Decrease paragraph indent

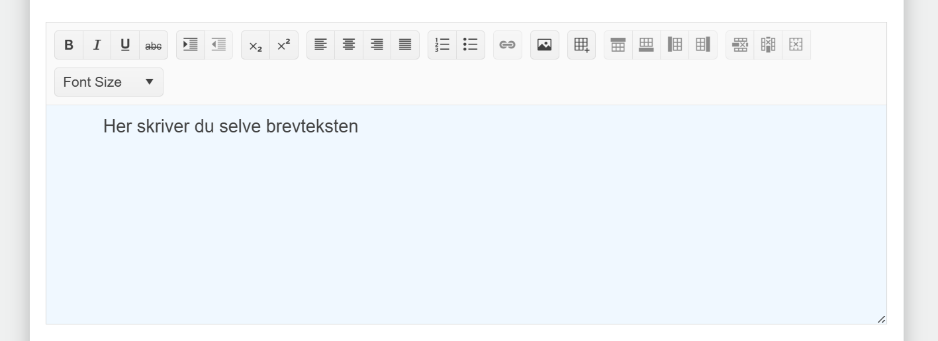[218, 45]
